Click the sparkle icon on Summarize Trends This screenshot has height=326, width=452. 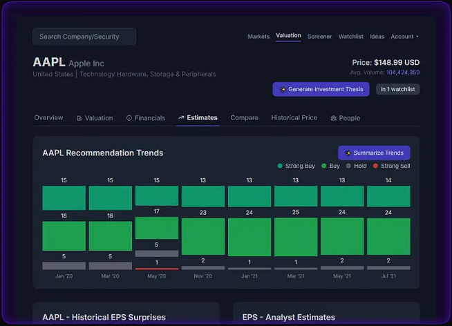tap(348, 153)
